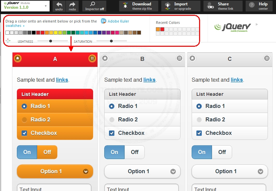Adjust the Saturation slider handle
Screen dimensions: 276x191
tap(111, 41)
